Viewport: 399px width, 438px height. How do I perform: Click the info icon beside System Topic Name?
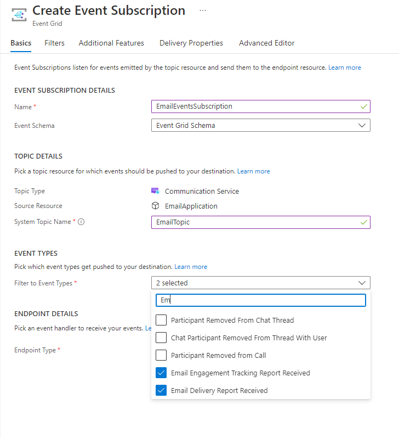tap(81, 222)
